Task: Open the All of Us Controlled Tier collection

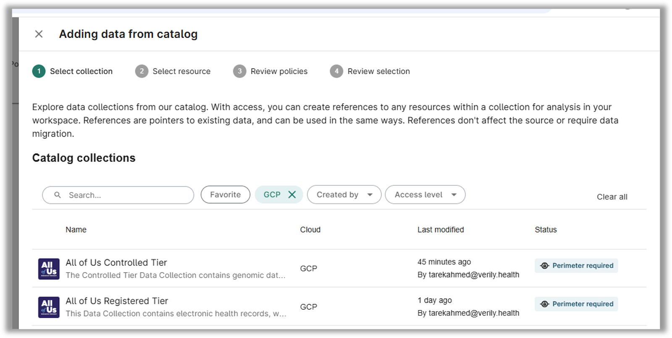Action: coord(116,263)
